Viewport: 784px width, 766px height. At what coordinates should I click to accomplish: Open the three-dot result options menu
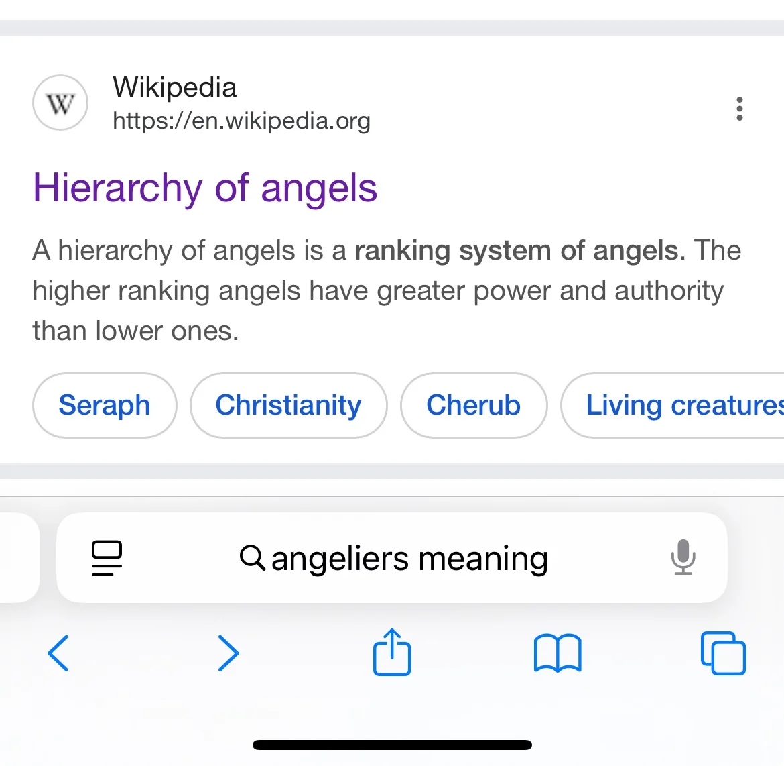(739, 109)
